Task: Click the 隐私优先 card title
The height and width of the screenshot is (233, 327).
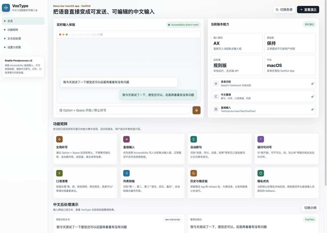Action: (263, 181)
